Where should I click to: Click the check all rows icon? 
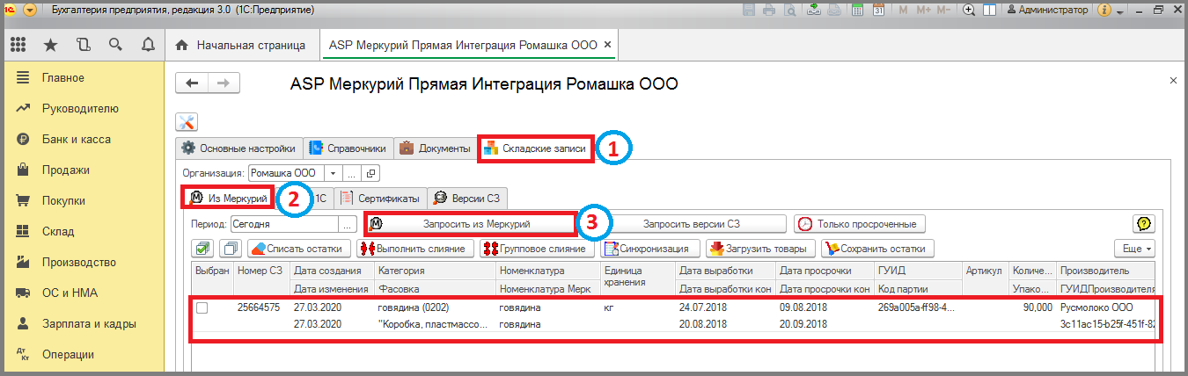[x=202, y=249]
